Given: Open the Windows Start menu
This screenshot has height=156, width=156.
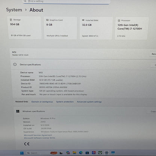Looking at the screenshot, I should tap(22, 153).
